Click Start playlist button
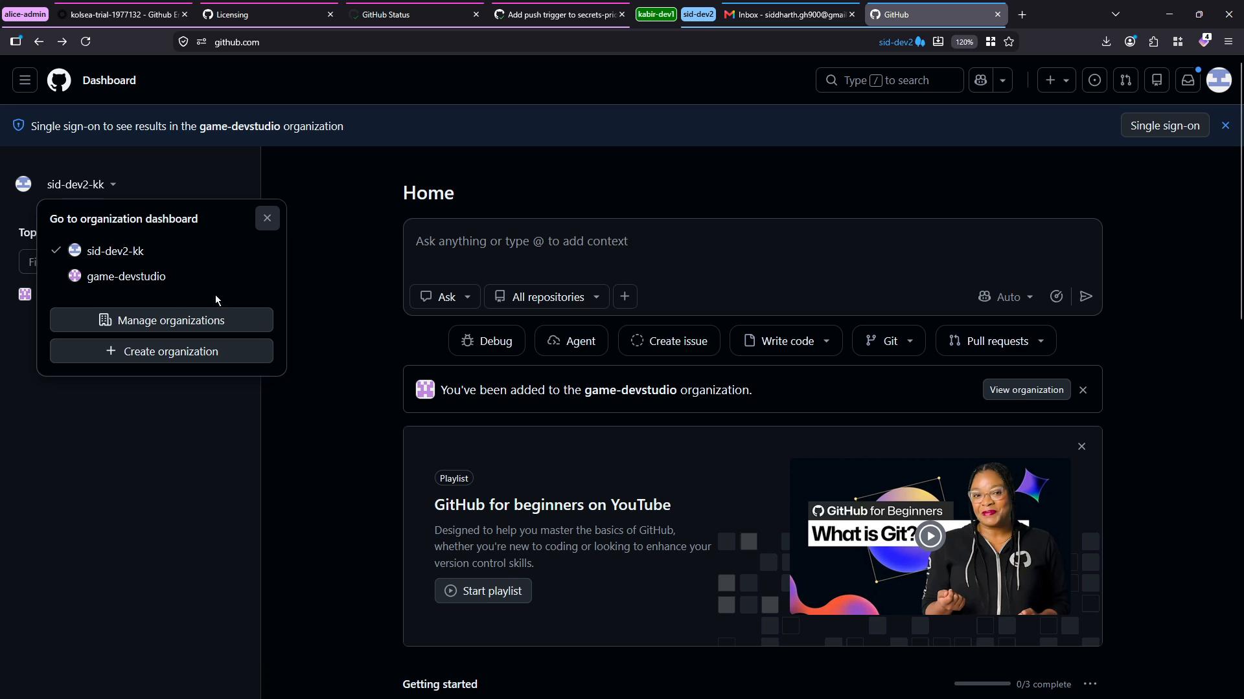 point(483,591)
